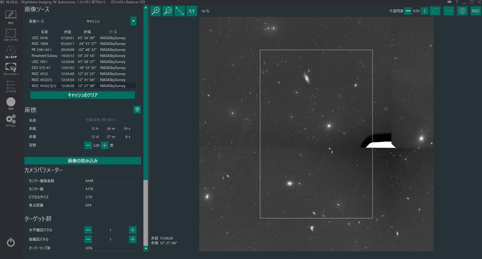Toggle the globe grid overlay
Image resolution: width=482 pixels, height=259 pixels.
462,11
